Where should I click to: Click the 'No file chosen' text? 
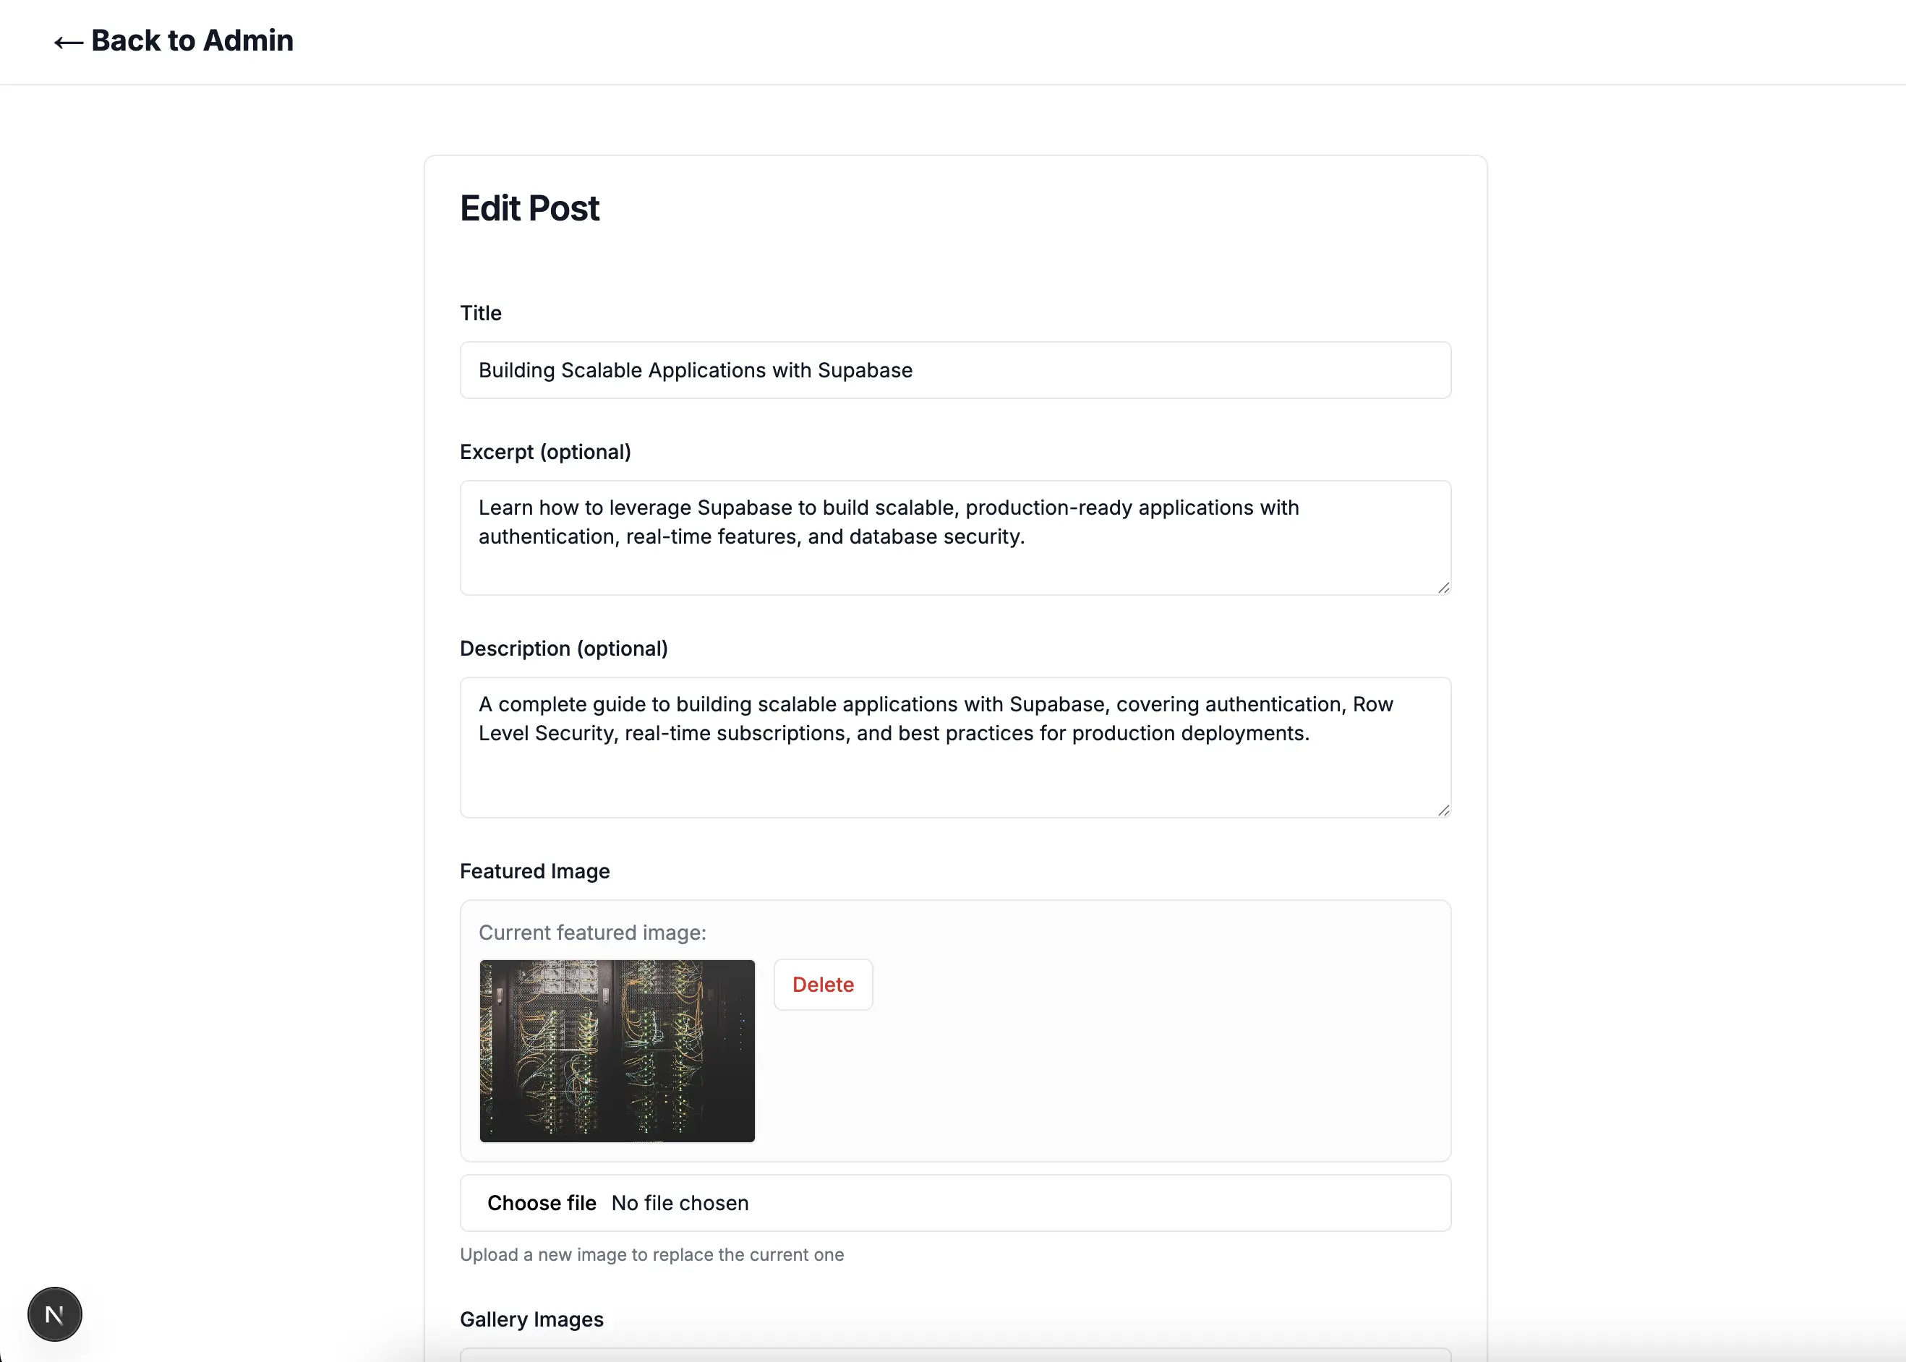point(680,1202)
